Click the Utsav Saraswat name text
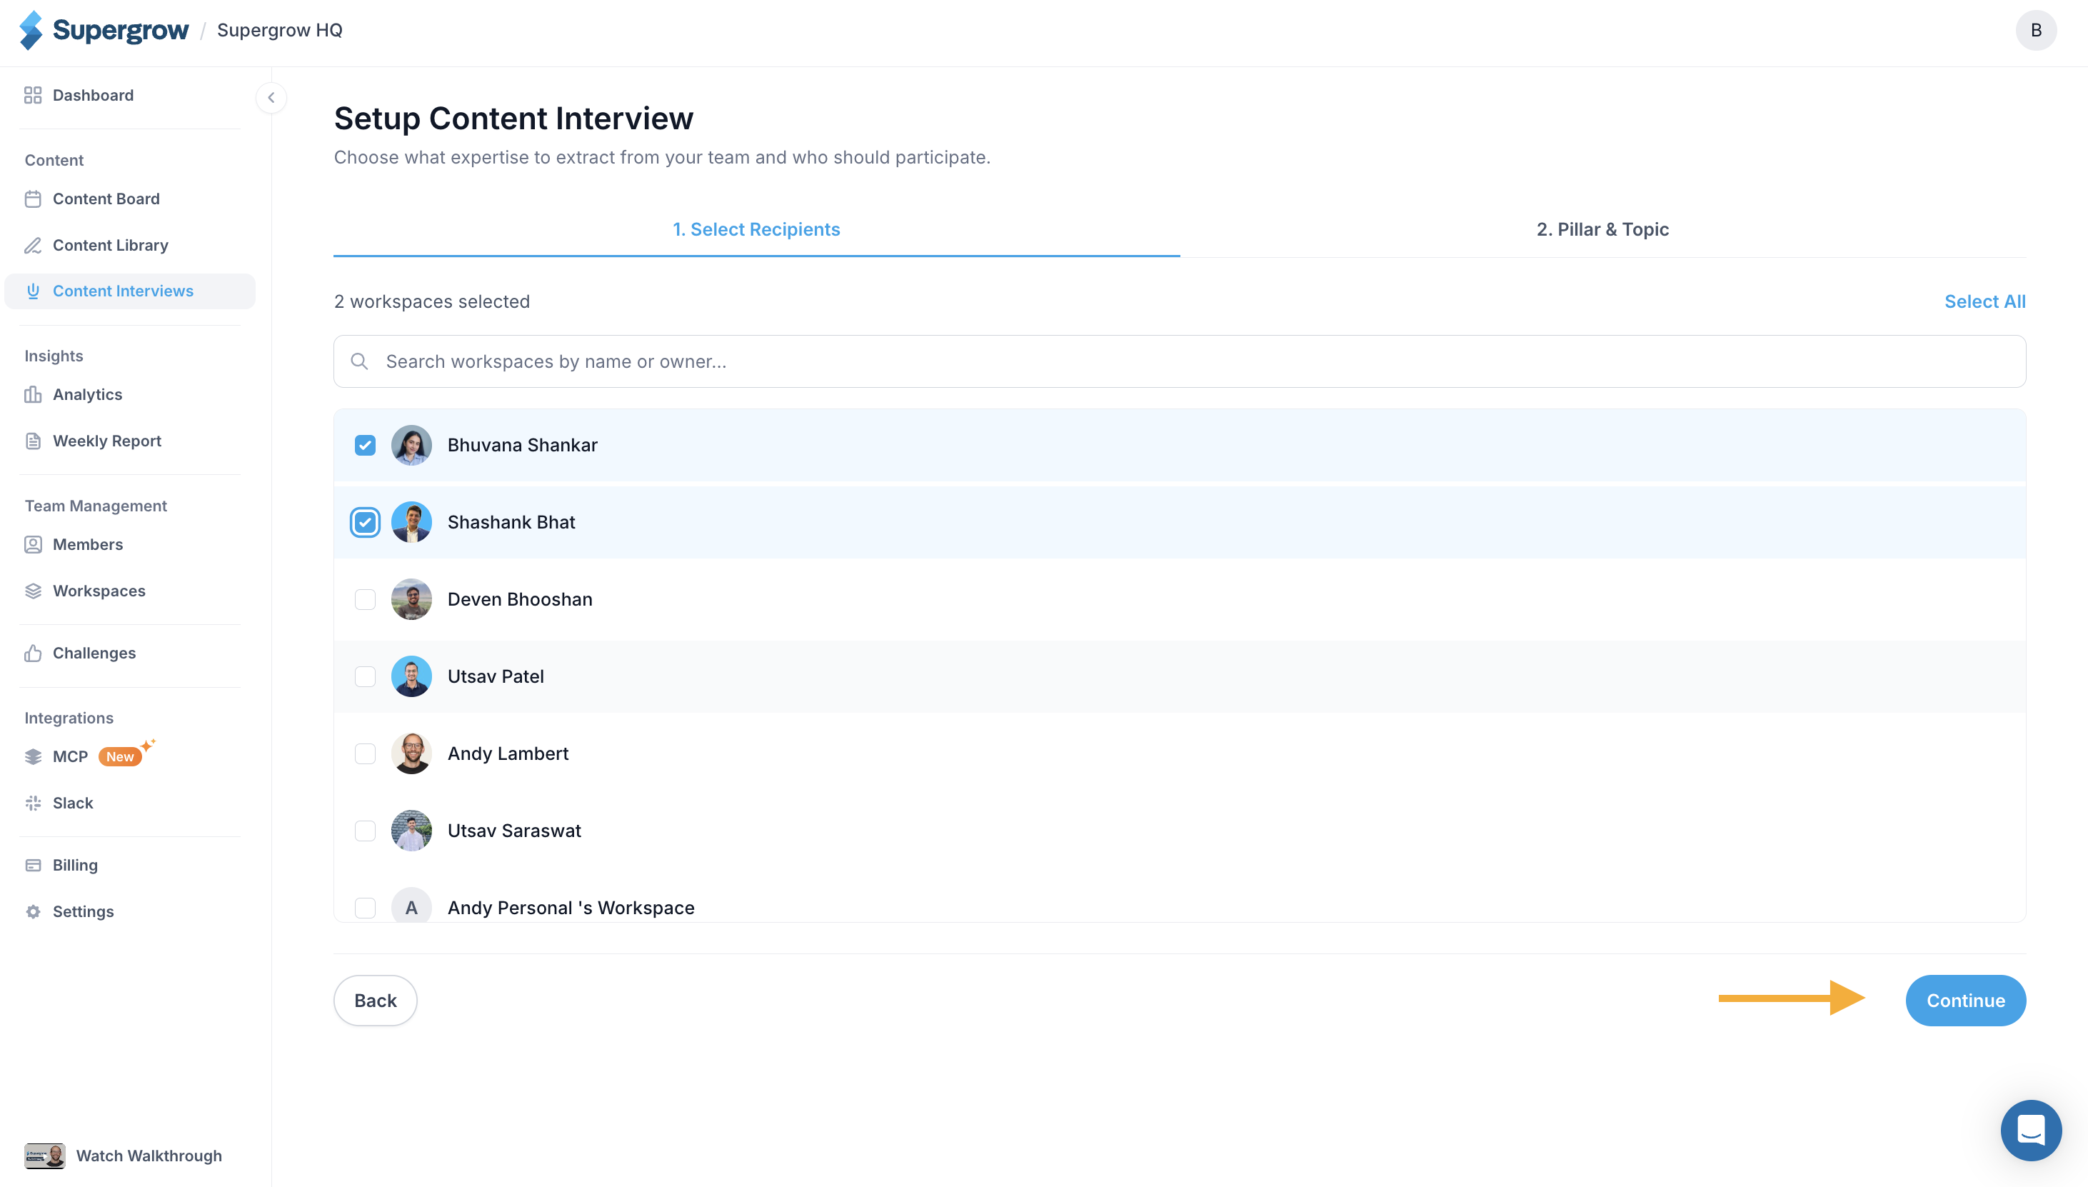The width and height of the screenshot is (2088, 1187). 514,831
